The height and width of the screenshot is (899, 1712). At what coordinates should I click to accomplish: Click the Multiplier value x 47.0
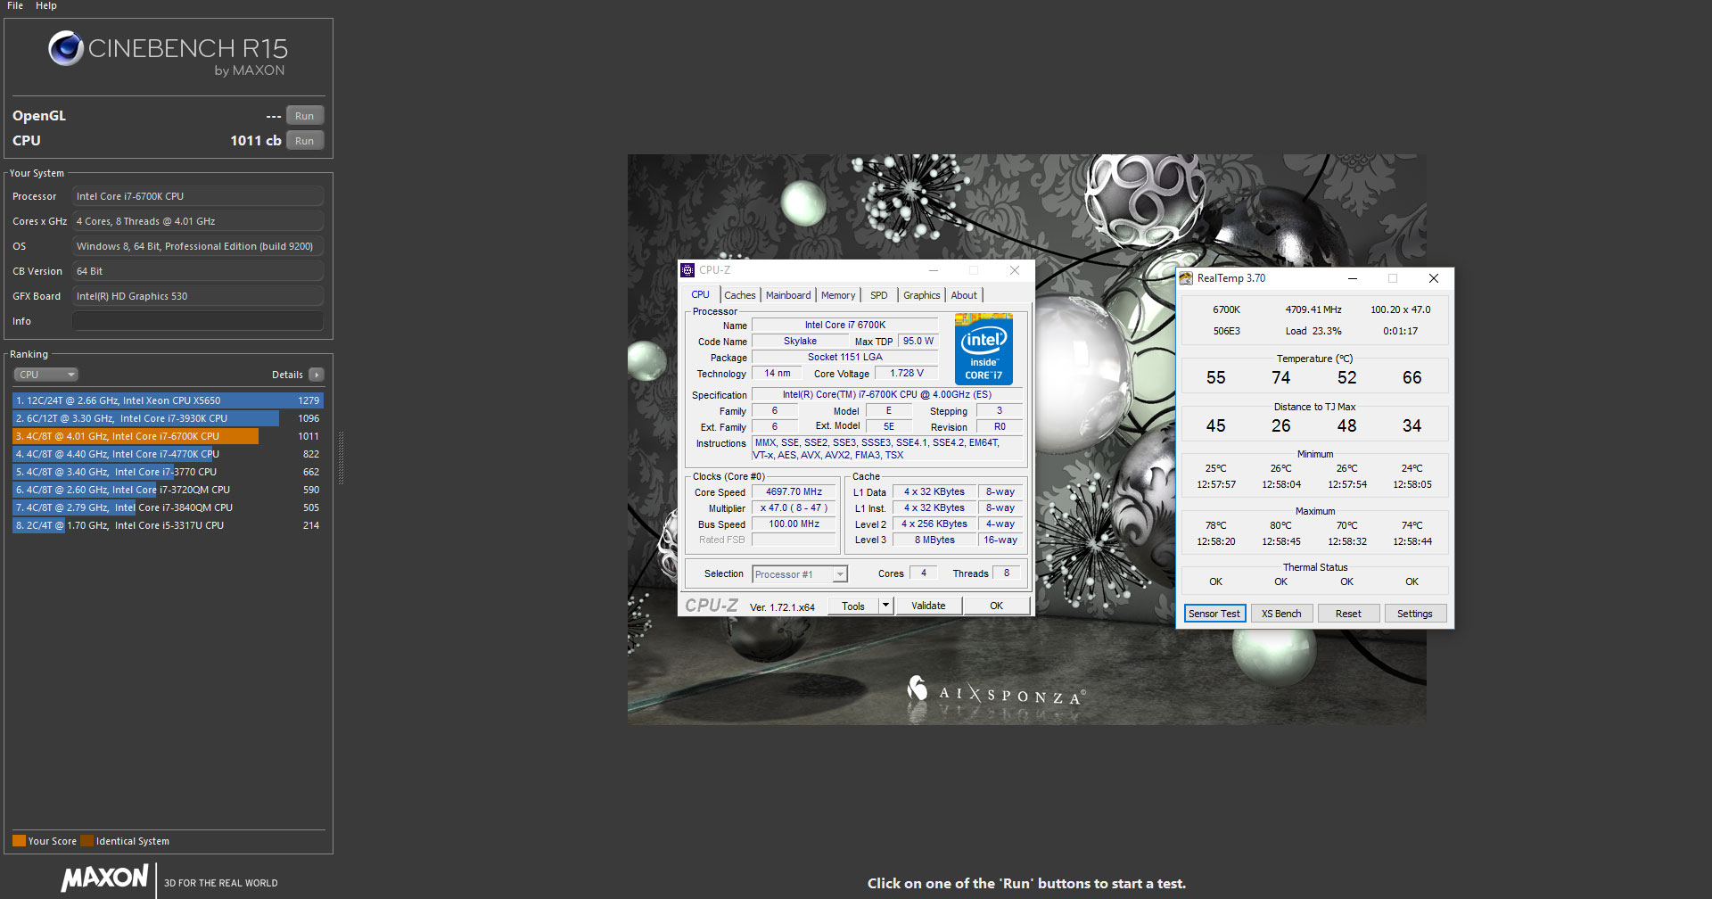pyautogui.click(x=794, y=507)
